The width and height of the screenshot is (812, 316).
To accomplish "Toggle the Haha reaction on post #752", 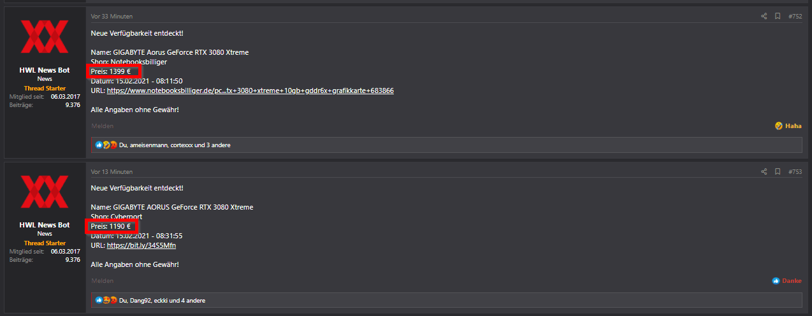I will 788,126.
